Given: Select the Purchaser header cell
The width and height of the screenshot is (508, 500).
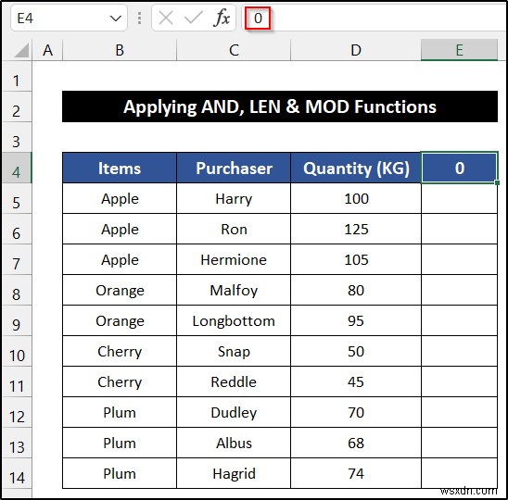Looking at the screenshot, I should tap(234, 168).
